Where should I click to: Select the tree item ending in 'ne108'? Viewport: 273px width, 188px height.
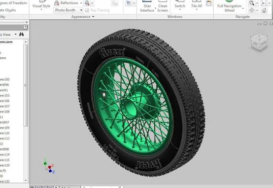5,111
